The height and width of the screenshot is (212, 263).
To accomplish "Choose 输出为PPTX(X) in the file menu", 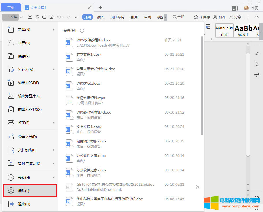I will click(30, 109).
